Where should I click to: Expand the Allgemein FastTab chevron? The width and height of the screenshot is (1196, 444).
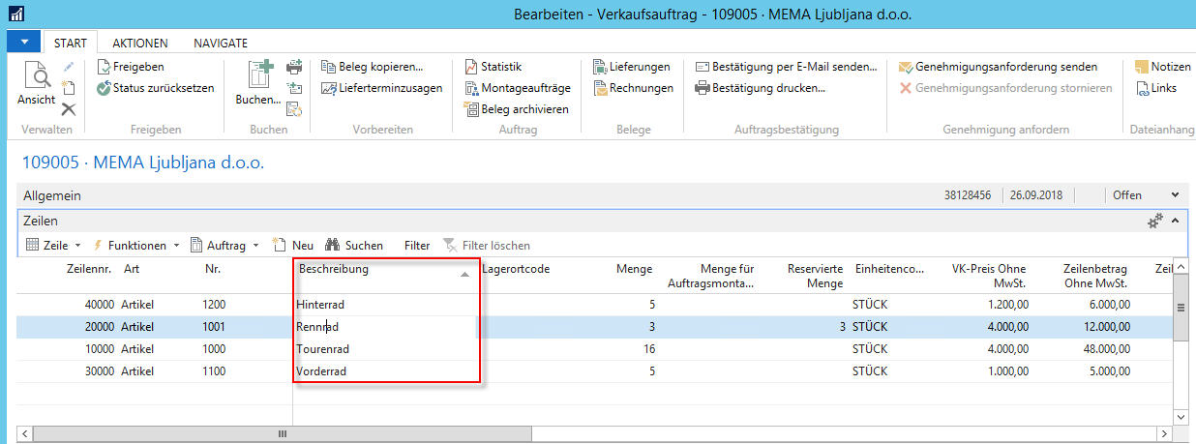1176,195
